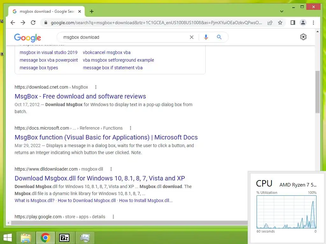This screenshot has height=244, width=326.
Task: Start voice search with microphone
Action: click(x=206, y=37)
